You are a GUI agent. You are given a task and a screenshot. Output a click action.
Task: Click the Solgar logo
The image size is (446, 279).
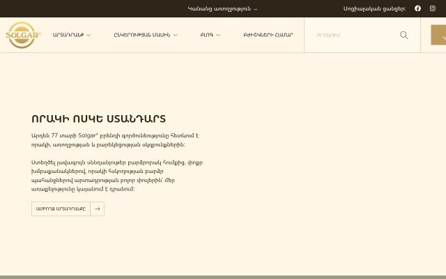(x=23, y=35)
